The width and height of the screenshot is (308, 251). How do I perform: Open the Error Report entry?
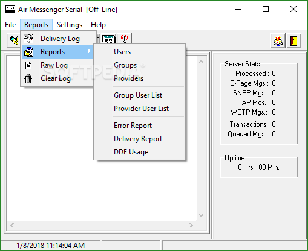point(139,125)
